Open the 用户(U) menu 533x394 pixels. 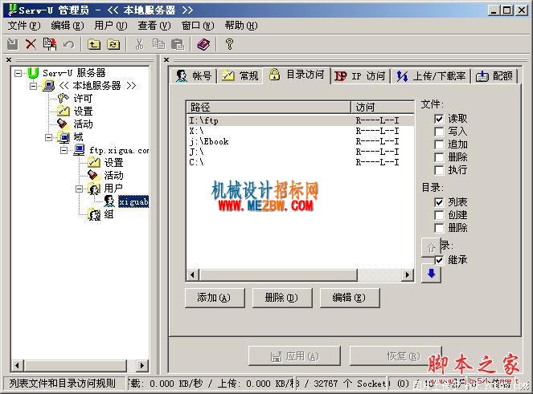tap(111, 26)
